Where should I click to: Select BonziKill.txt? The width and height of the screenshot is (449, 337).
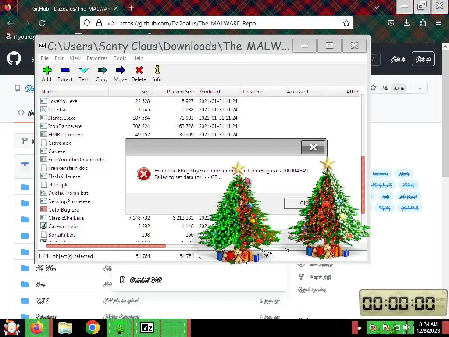click(x=61, y=234)
